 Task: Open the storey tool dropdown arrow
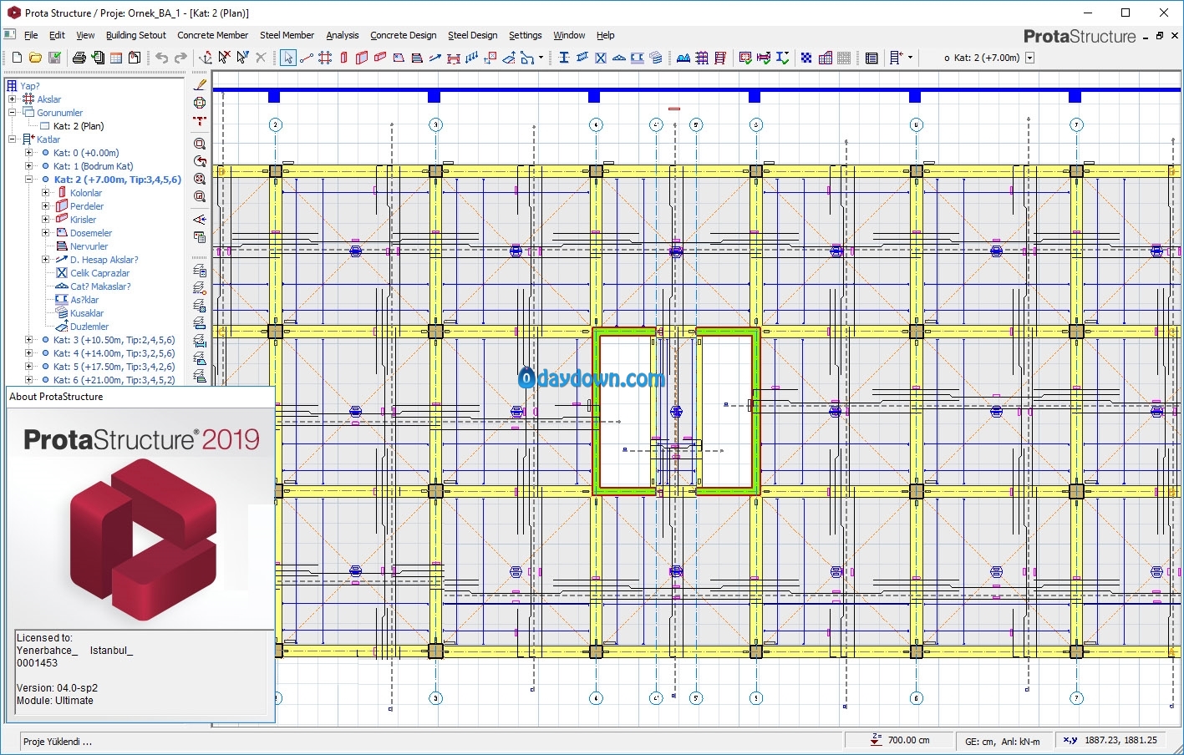click(x=910, y=58)
